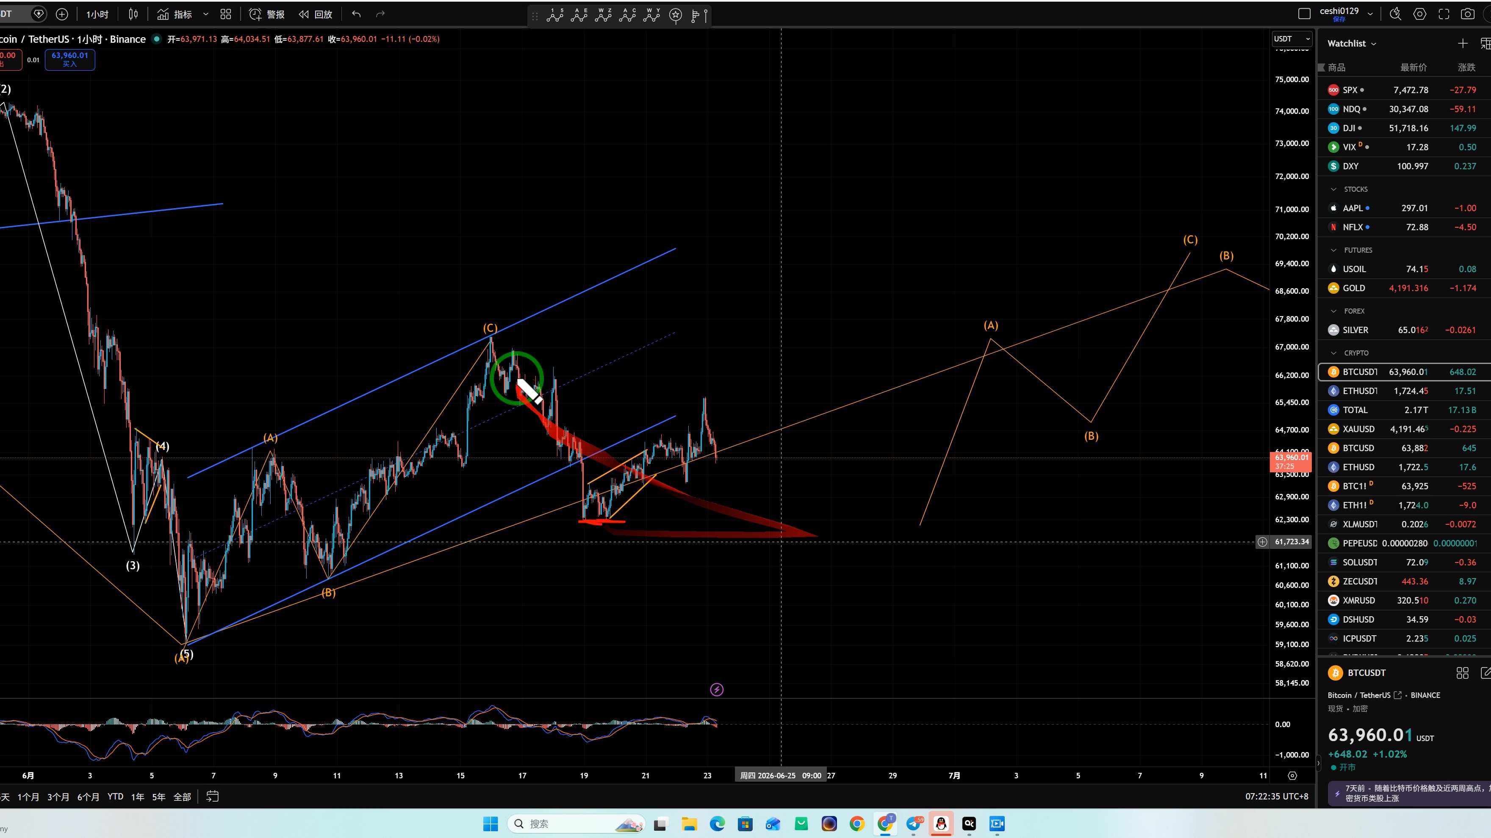Viewport: 1491px width, 838px height.
Task: Click the add symbol plus button in top toolbar
Action: (x=62, y=14)
